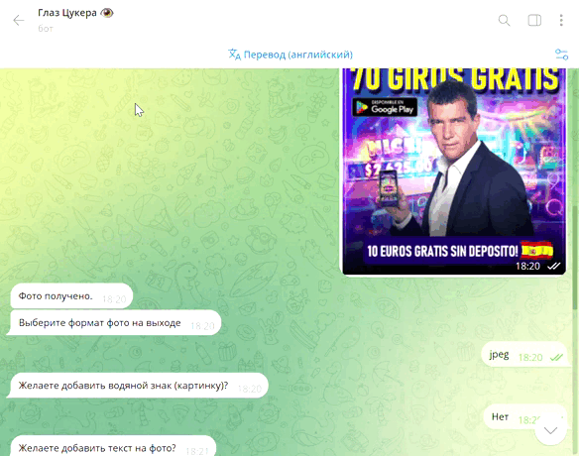The image size is (579, 456).
Task: Open the sent casino ad photo
Action: point(454,171)
